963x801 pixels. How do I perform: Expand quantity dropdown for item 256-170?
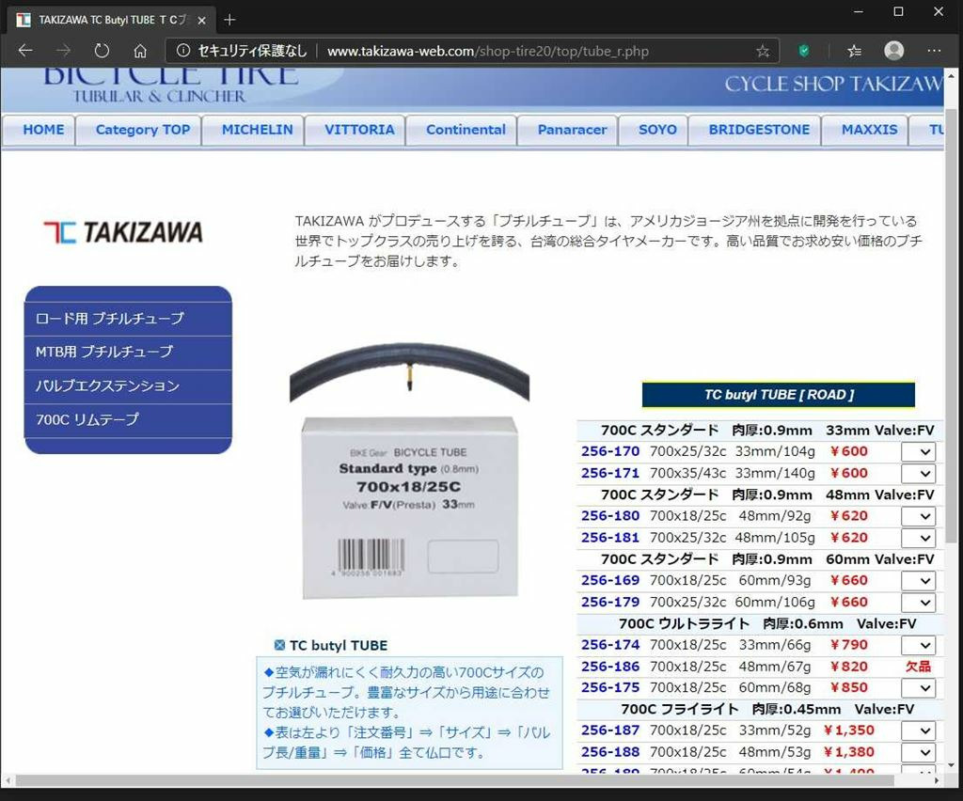tap(918, 452)
